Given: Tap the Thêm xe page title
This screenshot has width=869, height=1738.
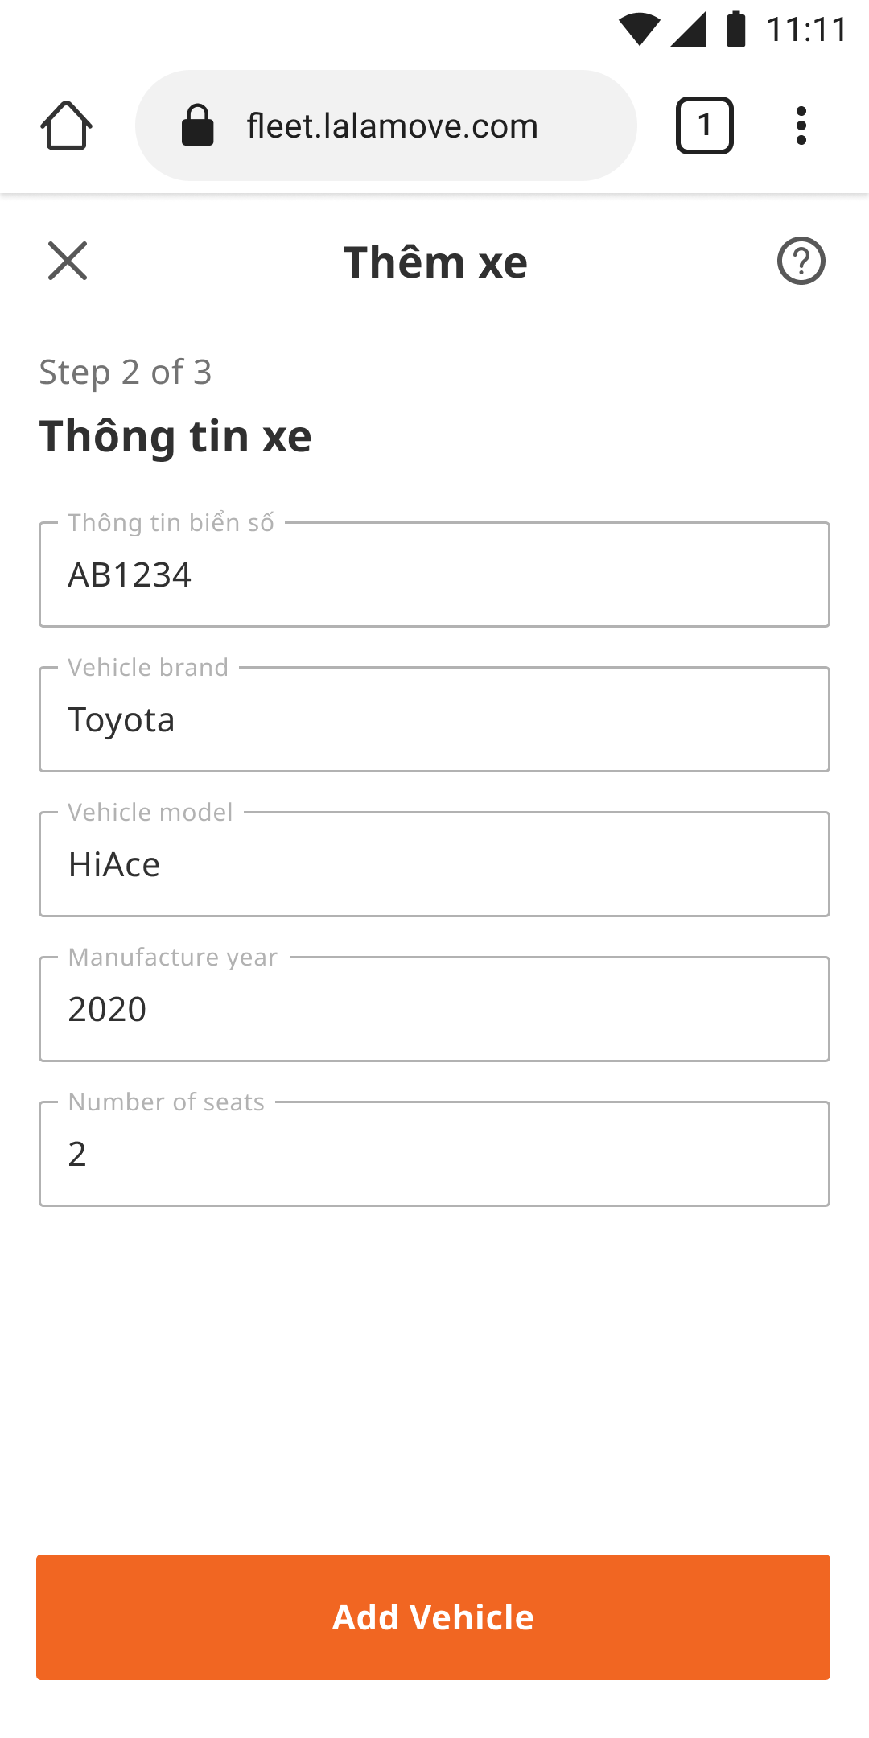Looking at the screenshot, I should [x=435, y=262].
